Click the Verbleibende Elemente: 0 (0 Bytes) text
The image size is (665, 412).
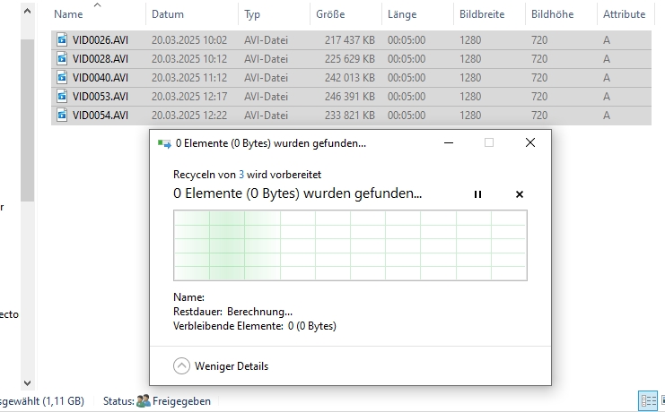255,326
